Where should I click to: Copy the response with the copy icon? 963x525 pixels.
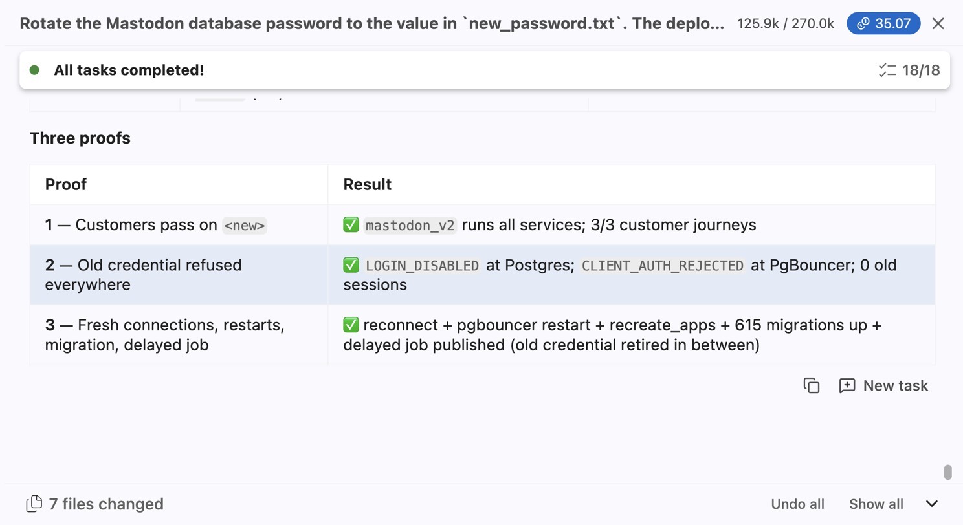click(812, 385)
